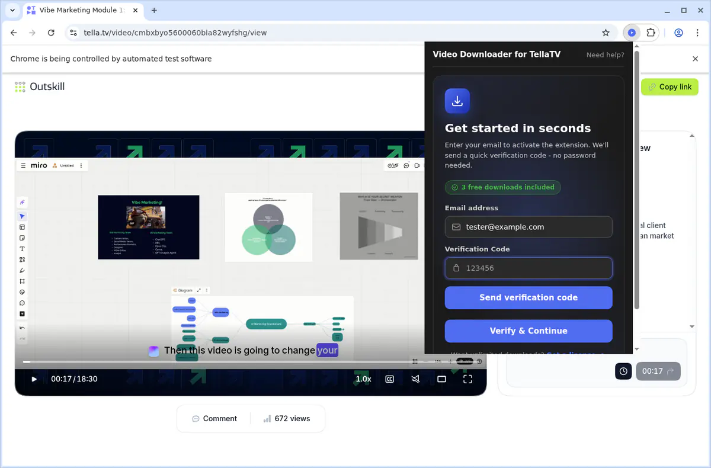View site information icon in address bar
This screenshot has height=468, width=711.
(73, 33)
